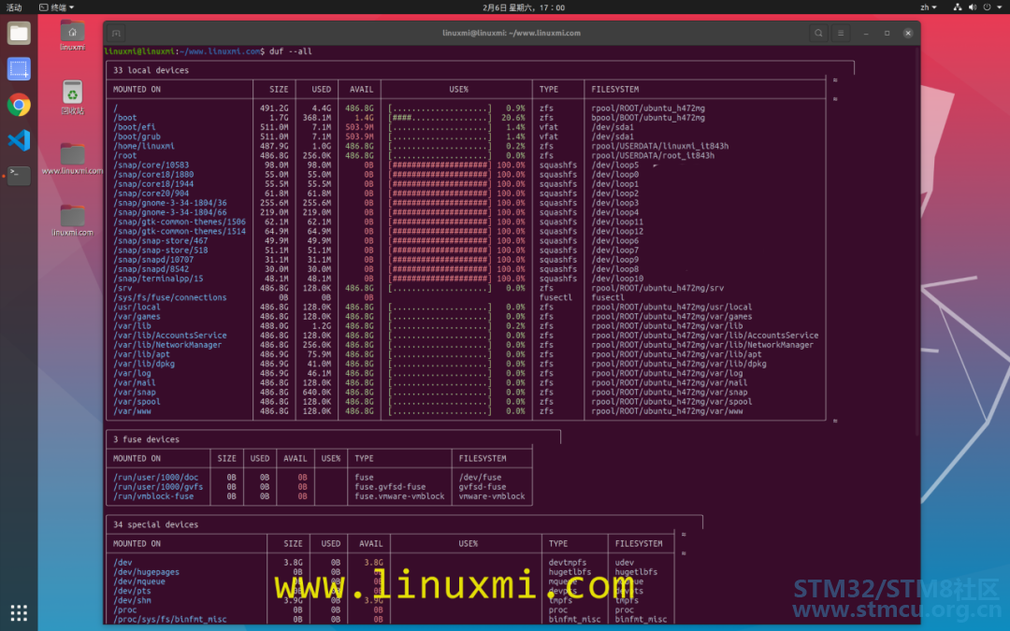The image size is (1010, 631).
Task: Open the zh input language dropdown
Action: pos(929,7)
